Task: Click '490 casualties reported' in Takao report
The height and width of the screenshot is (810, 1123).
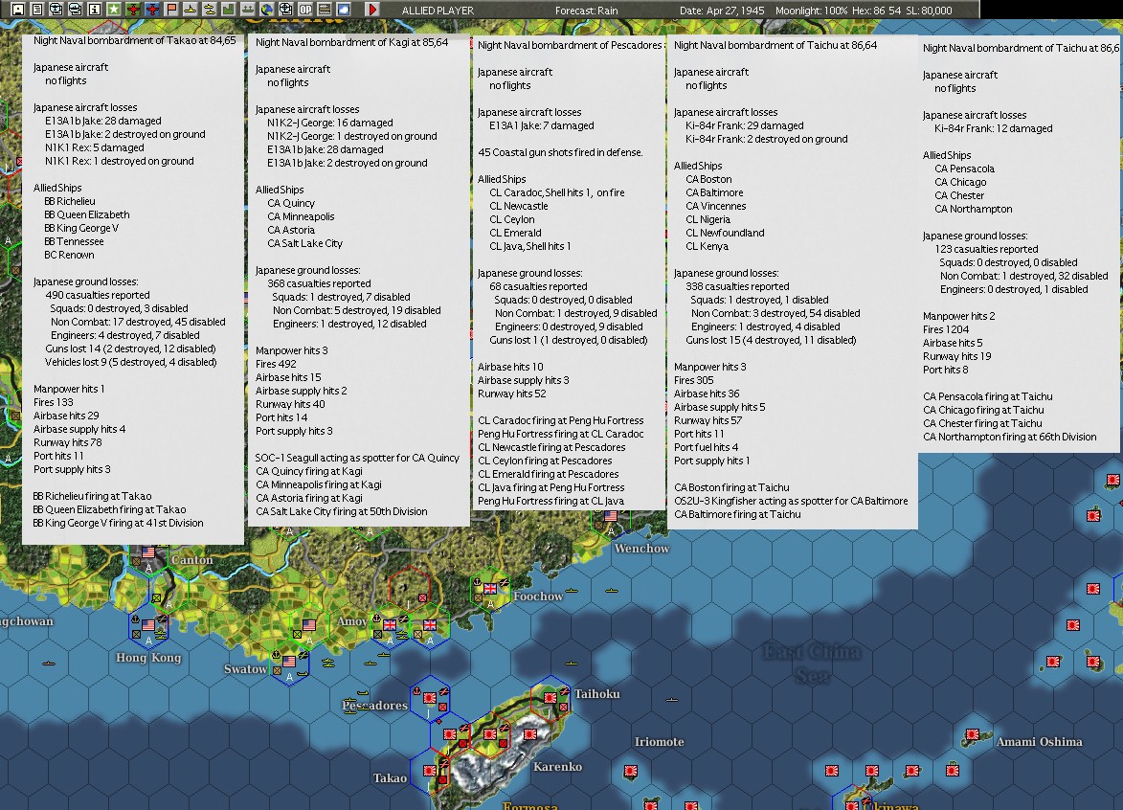Action: [98, 295]
